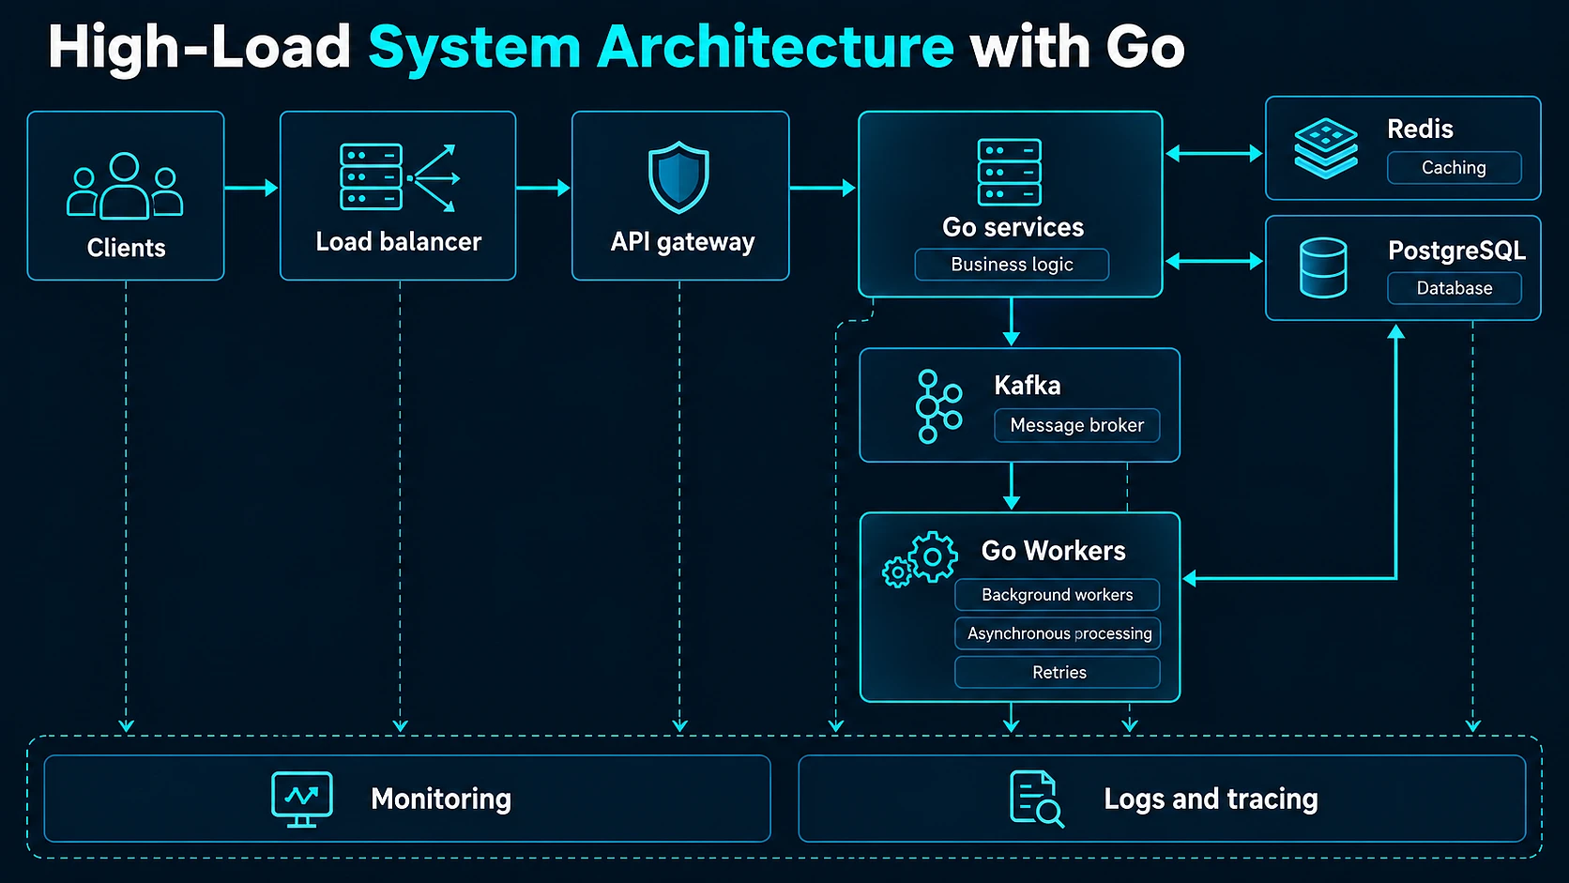The image size is (1569, 883).
Task: Select the Message broker tag
Action: point(1076,425)
